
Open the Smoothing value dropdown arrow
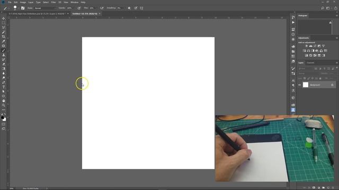tap(124, 8)
